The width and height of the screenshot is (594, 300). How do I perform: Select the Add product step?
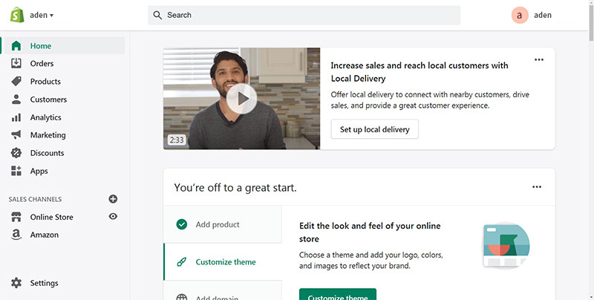coord(223,224)
